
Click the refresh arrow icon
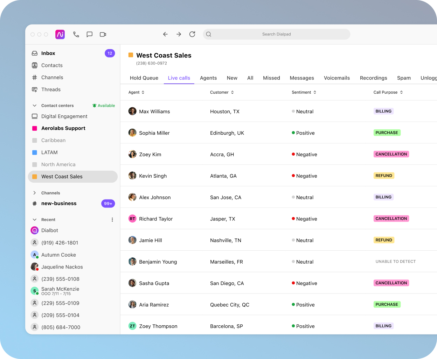click(192, 34)
